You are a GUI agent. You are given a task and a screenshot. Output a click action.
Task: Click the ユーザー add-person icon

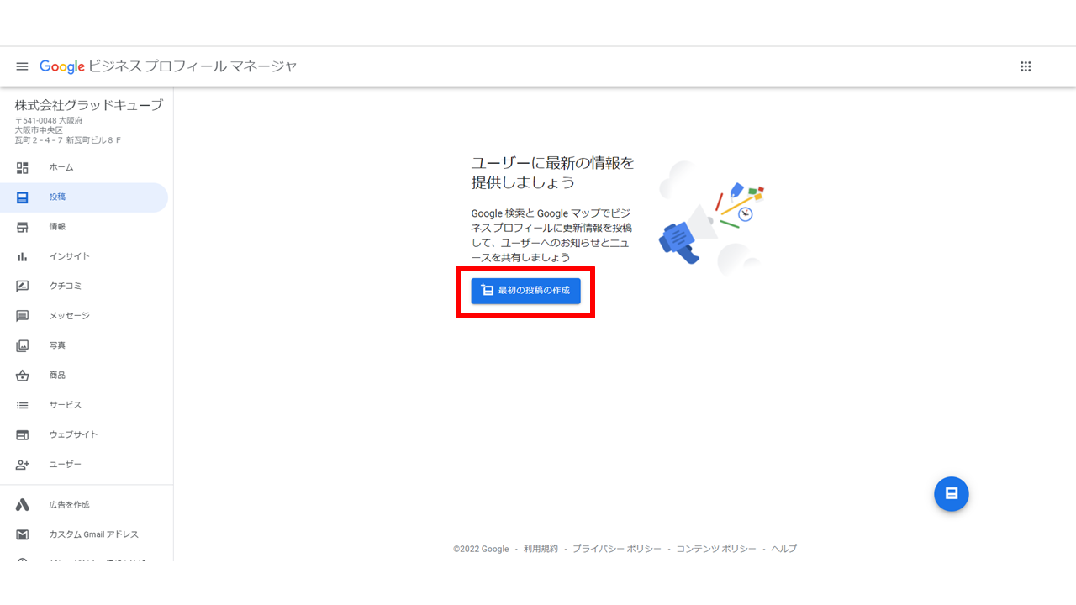[23, 465]
